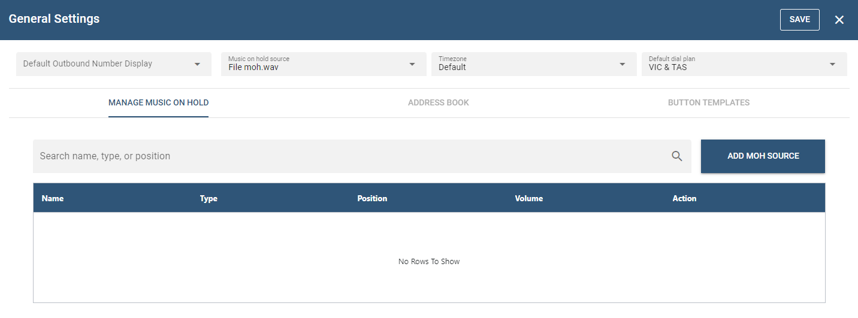Click the magnifier search icon
Image resolution: width=858 pixels, height=318 pixels.
pyautogui.click(x=676, y=156)
